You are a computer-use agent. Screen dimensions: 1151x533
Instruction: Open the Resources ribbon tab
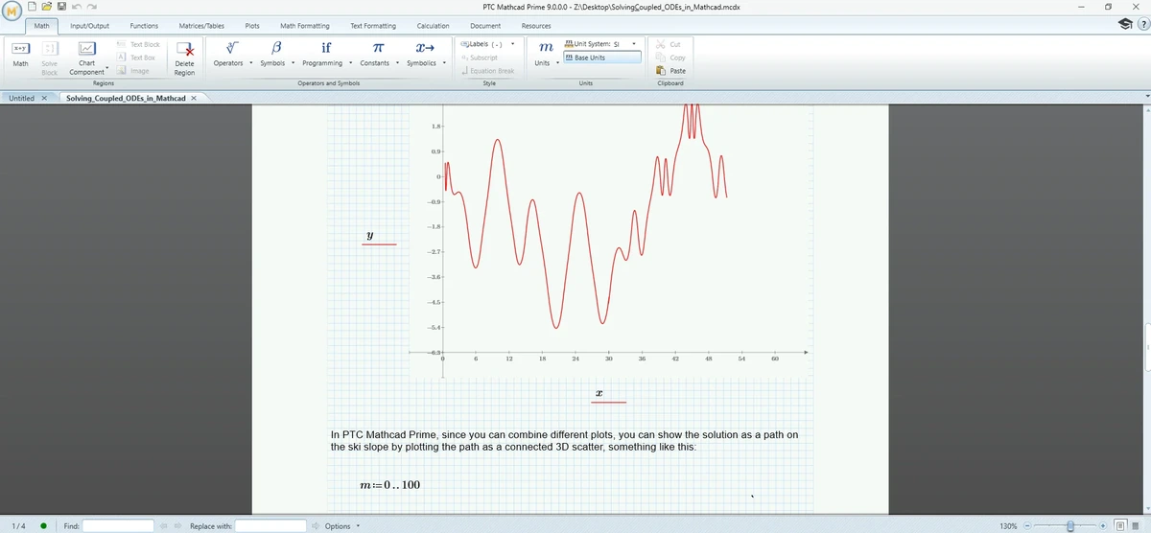coord(535,26)
